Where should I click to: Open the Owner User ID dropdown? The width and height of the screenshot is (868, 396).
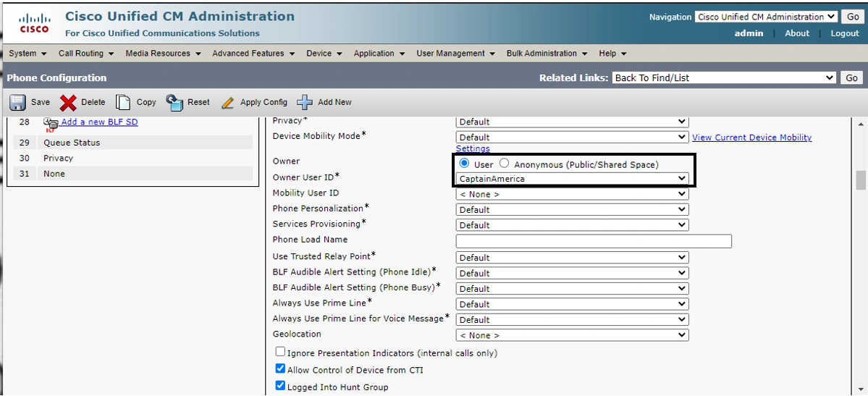(x=572, y=178)
